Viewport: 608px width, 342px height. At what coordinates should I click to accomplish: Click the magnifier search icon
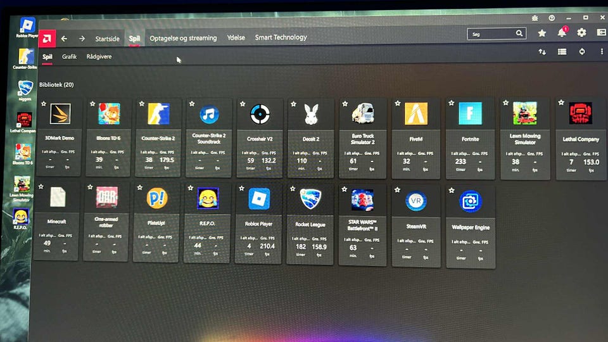(519, 34)
